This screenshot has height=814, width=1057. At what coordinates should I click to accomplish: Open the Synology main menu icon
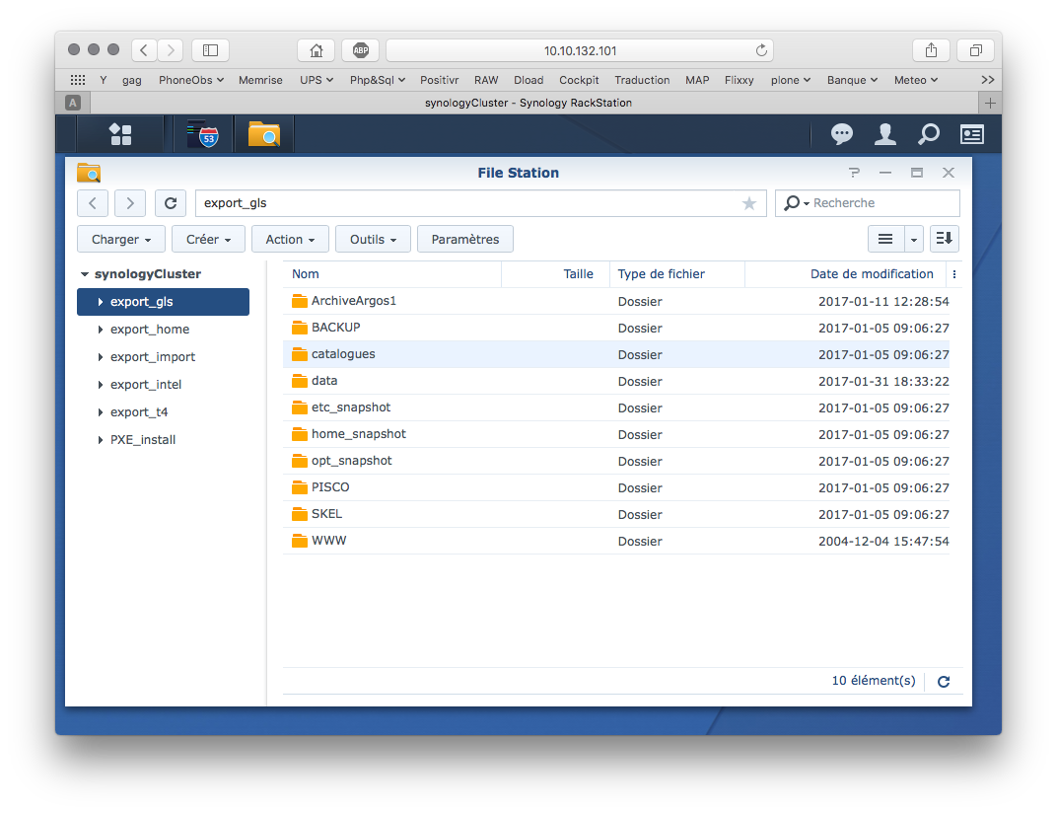(120, 134)
